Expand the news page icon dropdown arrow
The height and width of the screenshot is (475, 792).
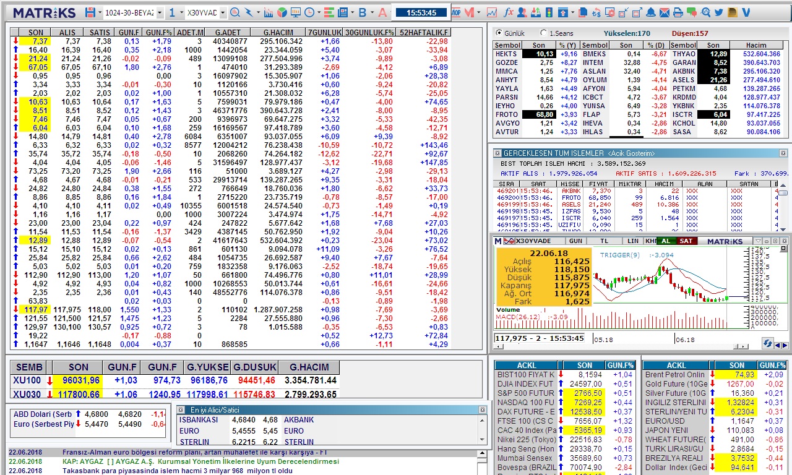(x=352, y=12)
